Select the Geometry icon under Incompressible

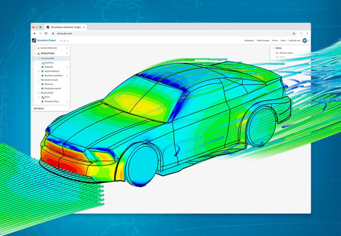43,63
